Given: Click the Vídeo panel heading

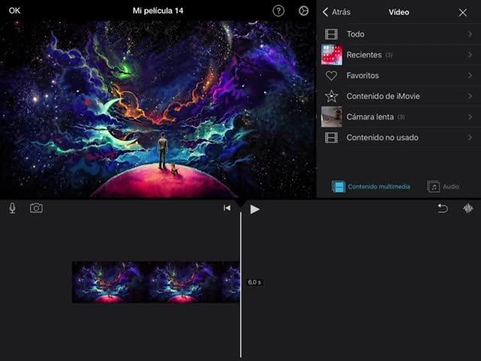Looking at the screenshot, I should (x=399, y=12).
